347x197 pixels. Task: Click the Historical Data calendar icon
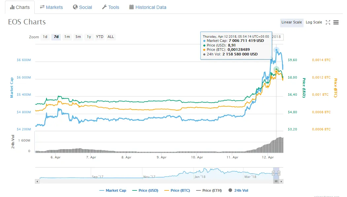131,7
